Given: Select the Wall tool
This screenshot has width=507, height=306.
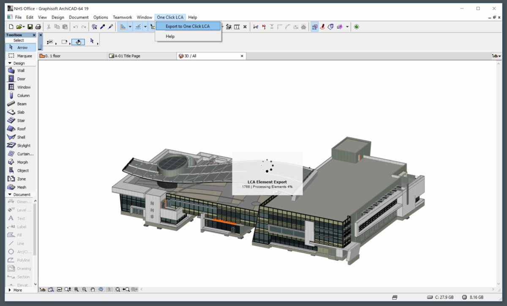Looking at the screenshot, I should (x=20, y=70).
